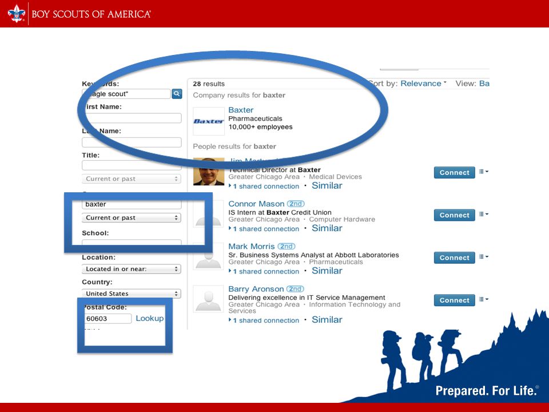Click Mark Morris's placeholder avatar
549x412 pixels.
pyautogui.click(x=208, y=256)
